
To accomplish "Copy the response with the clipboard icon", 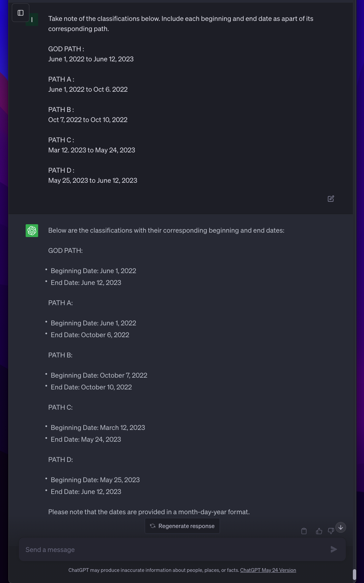I will (304, 531).
